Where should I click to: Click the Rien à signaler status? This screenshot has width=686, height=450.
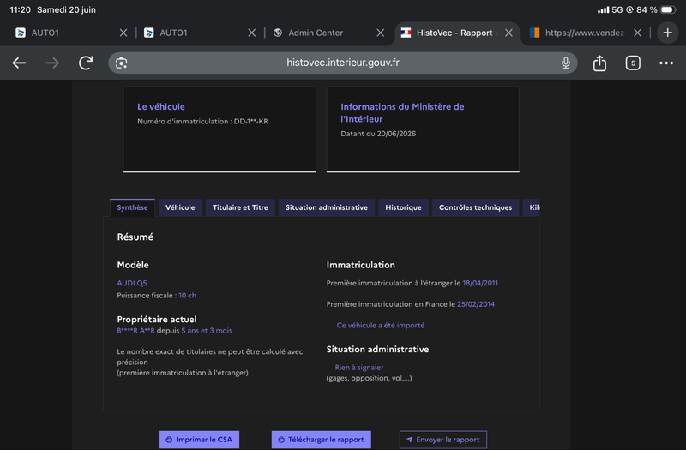pos(358,368)
